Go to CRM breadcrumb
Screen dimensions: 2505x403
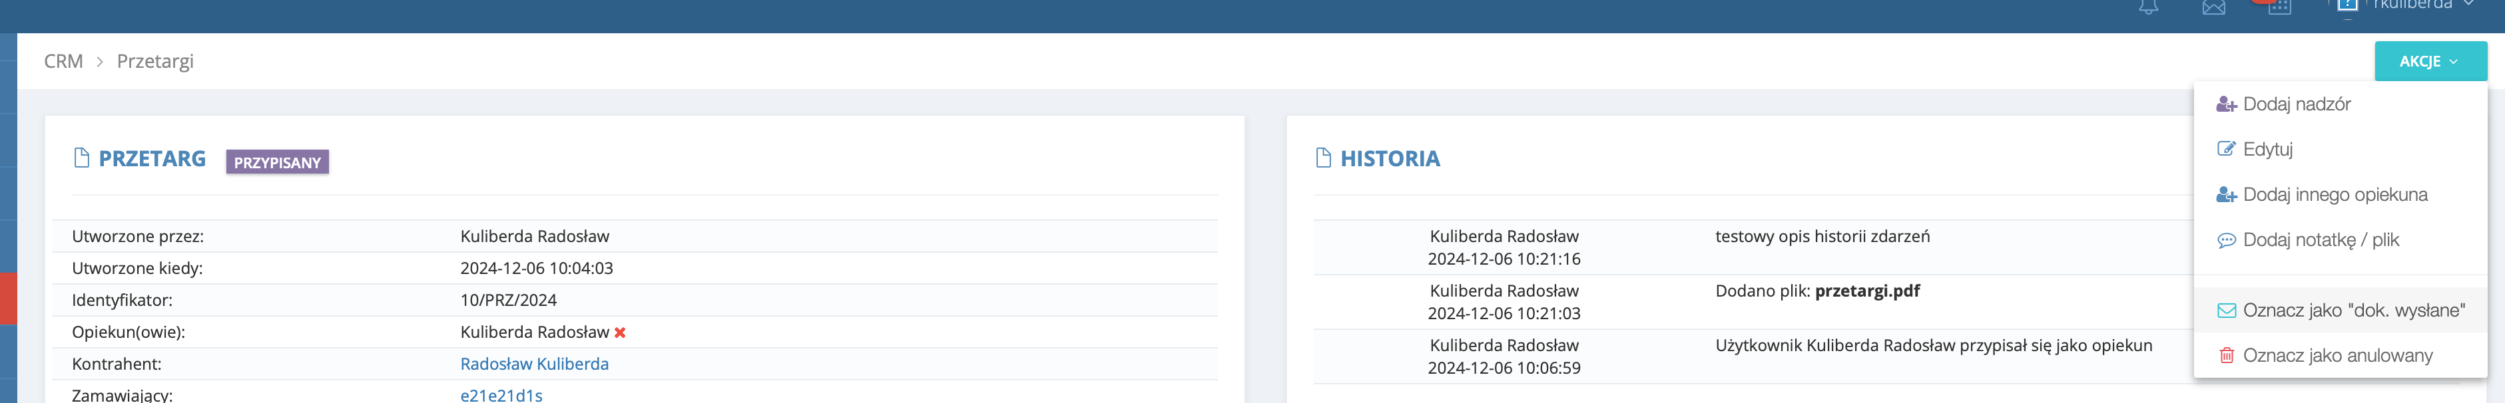click(x=63, y=61)
